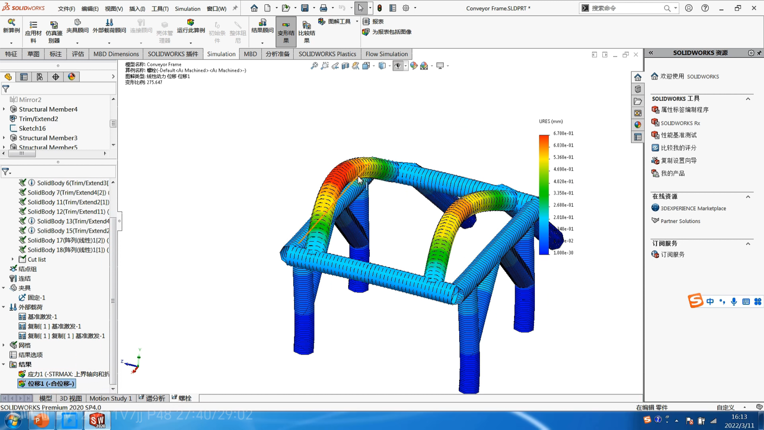Open the 3DEXPERIENCE Marketplace link
Viewport: 764px width, 430px height.
click(693, 208)
